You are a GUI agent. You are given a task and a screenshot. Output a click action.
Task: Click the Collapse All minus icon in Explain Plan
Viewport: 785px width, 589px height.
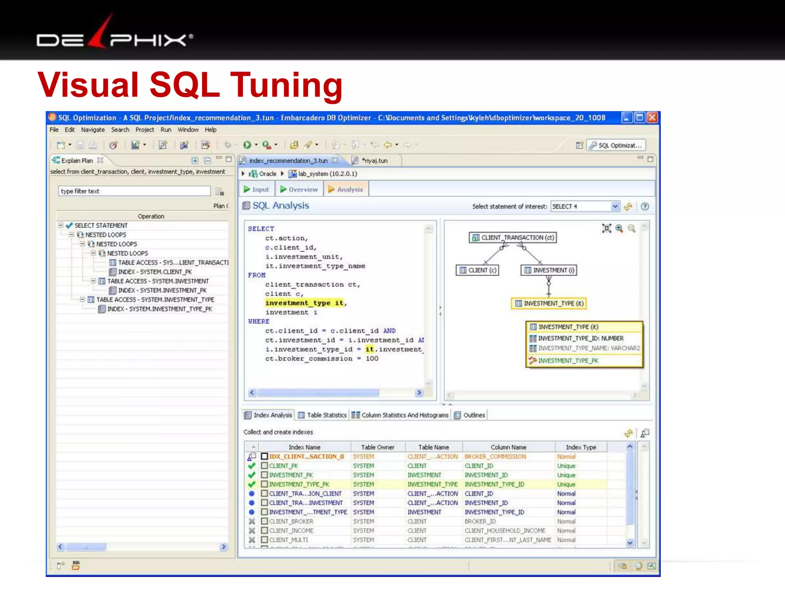click(x=207, y=161)
